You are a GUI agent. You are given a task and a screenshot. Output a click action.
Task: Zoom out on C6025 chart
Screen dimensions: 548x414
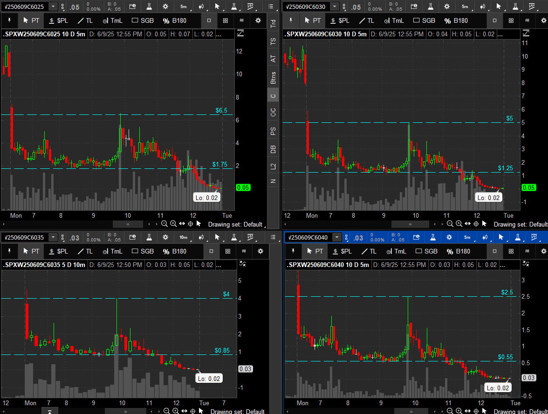pos(164,224)
